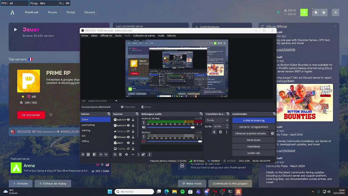Undock the Commandes panel
Screen dimensions: 348x196
click(274, 114)
